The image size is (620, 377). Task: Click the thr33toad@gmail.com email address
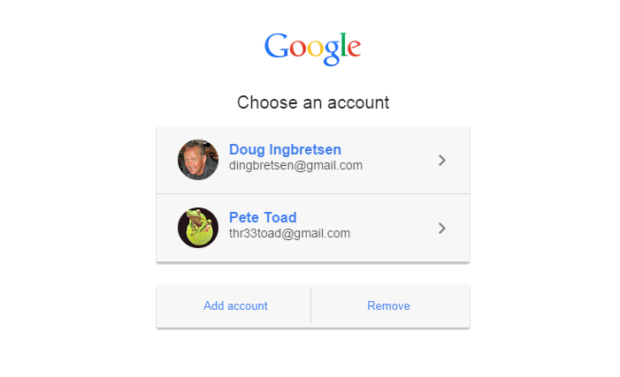click(289, 233)
